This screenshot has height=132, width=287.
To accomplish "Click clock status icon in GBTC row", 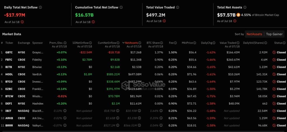I will (274, 52).
